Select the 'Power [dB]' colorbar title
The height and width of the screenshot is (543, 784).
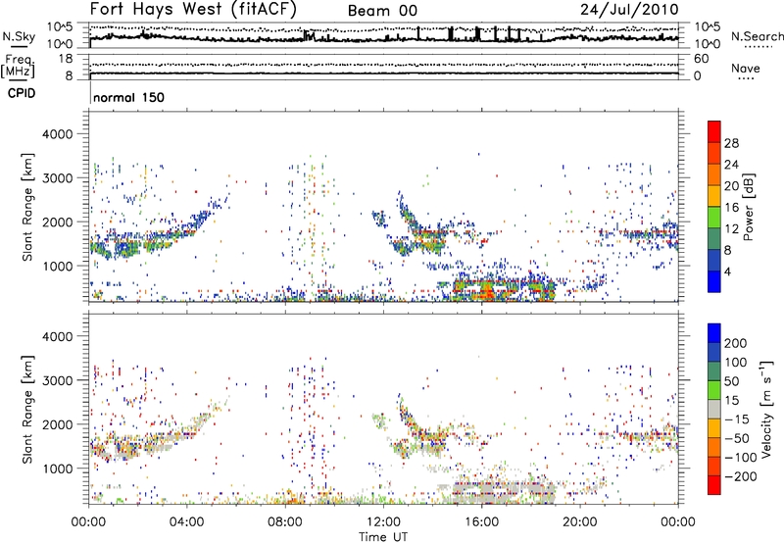tap(749, 207)
